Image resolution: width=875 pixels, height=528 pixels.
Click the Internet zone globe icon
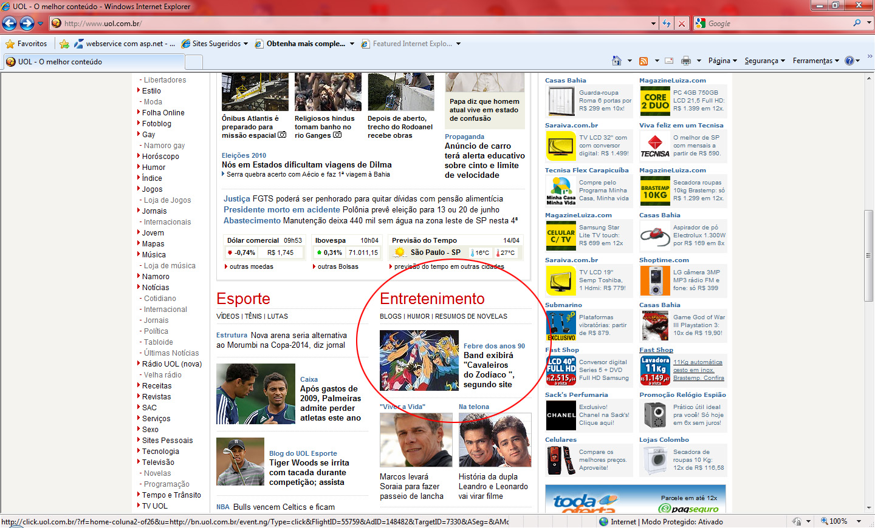point(603,521)
